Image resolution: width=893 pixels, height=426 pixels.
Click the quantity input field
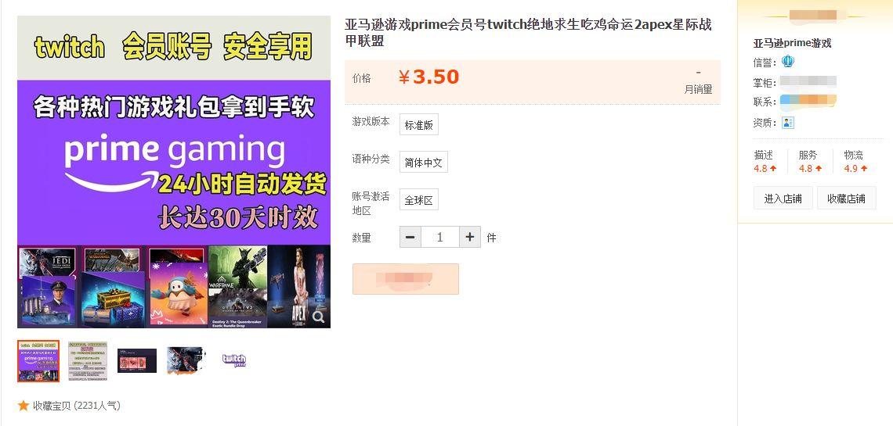pyautogui.click(x=439, y=237)
